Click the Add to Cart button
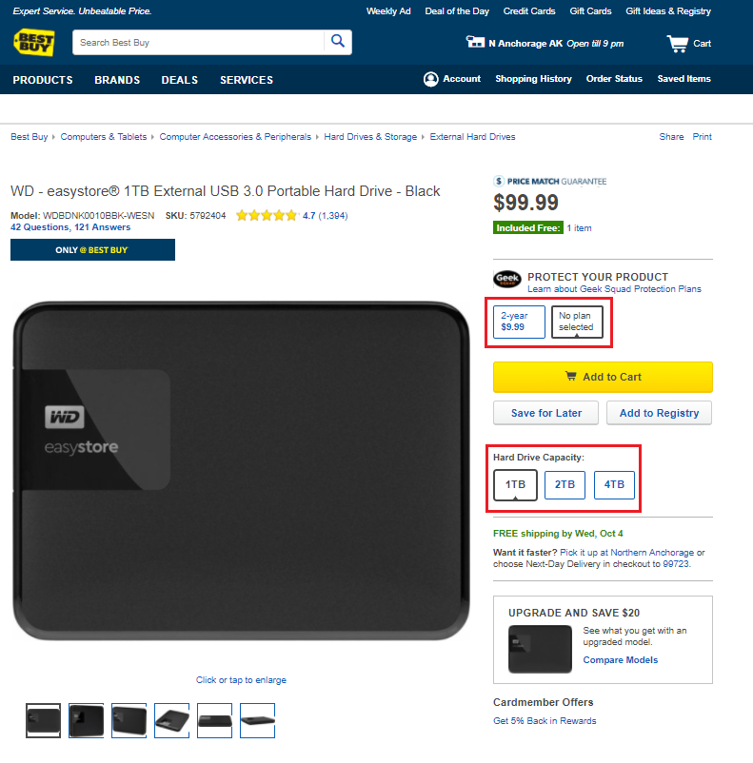This screenshot has width=753, height=763. tap(603, 377)
